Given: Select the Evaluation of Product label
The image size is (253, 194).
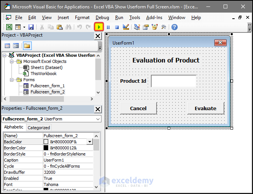Looking at the screenshot, I should [166, 60].
